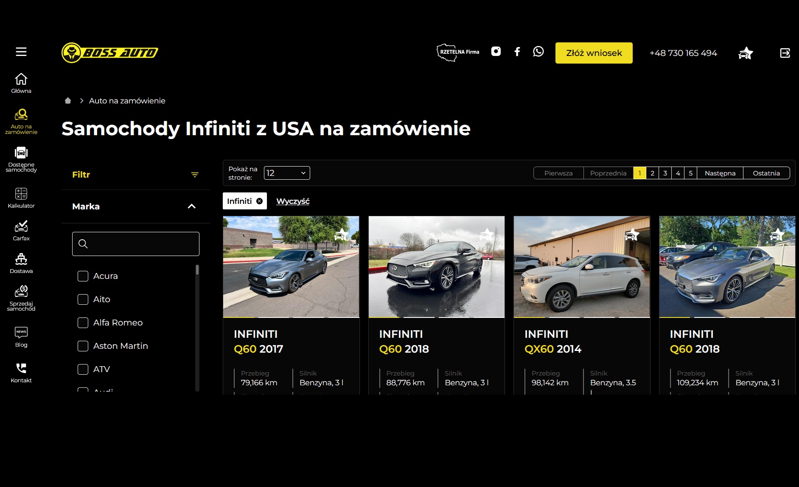
Task: Go to pagination page 3
Action: click(665, 173)
